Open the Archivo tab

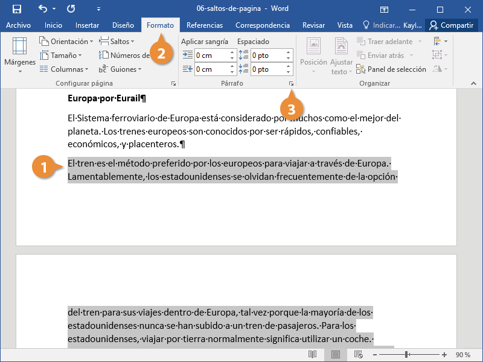[x=18, y=25]
